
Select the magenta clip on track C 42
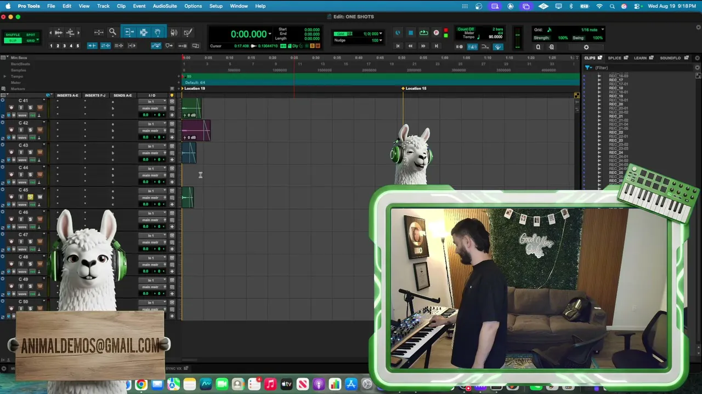tap(196, 131)
